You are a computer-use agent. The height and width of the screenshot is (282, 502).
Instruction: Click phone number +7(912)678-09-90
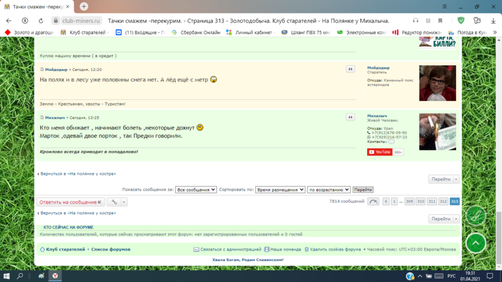[x=389, y=133]
